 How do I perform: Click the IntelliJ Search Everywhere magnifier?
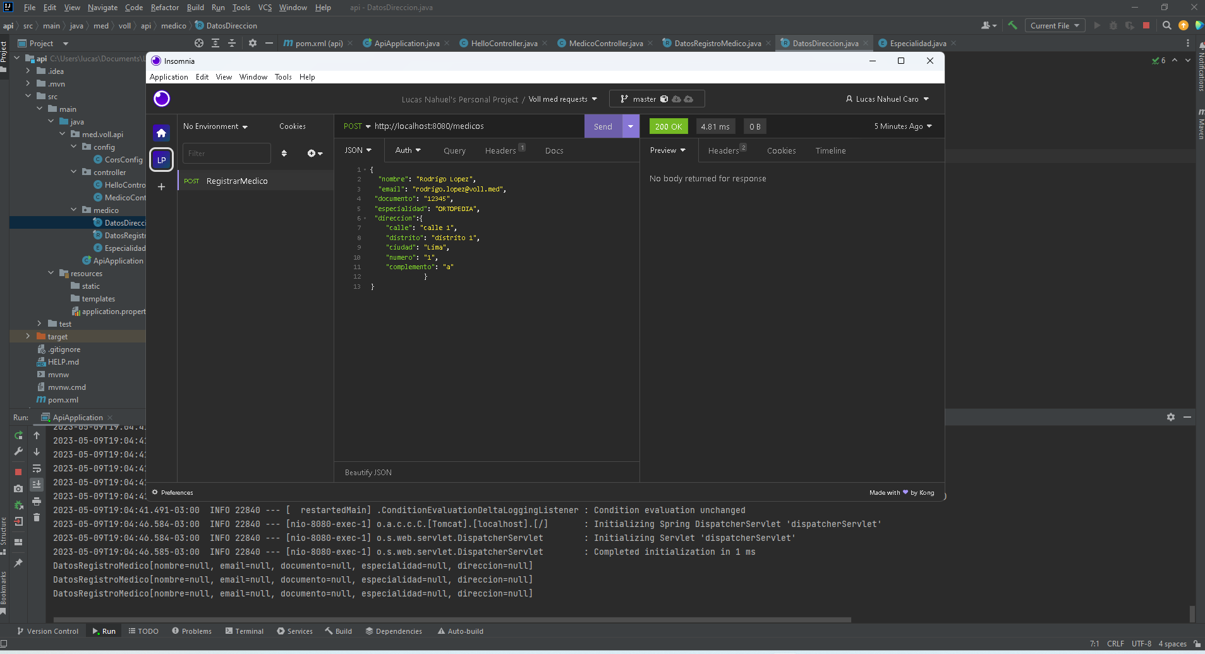[x=1166, y=25]
